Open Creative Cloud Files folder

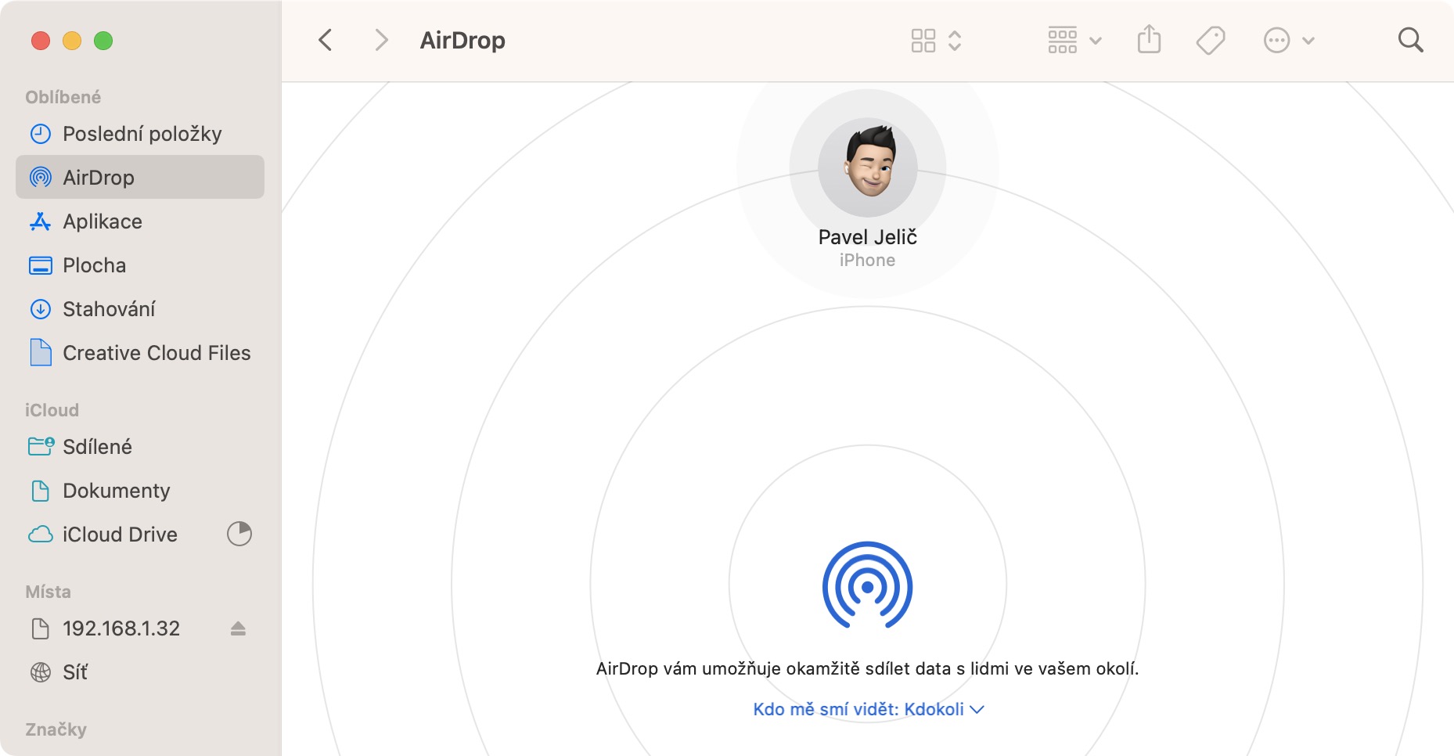click(x=157, y=353)
